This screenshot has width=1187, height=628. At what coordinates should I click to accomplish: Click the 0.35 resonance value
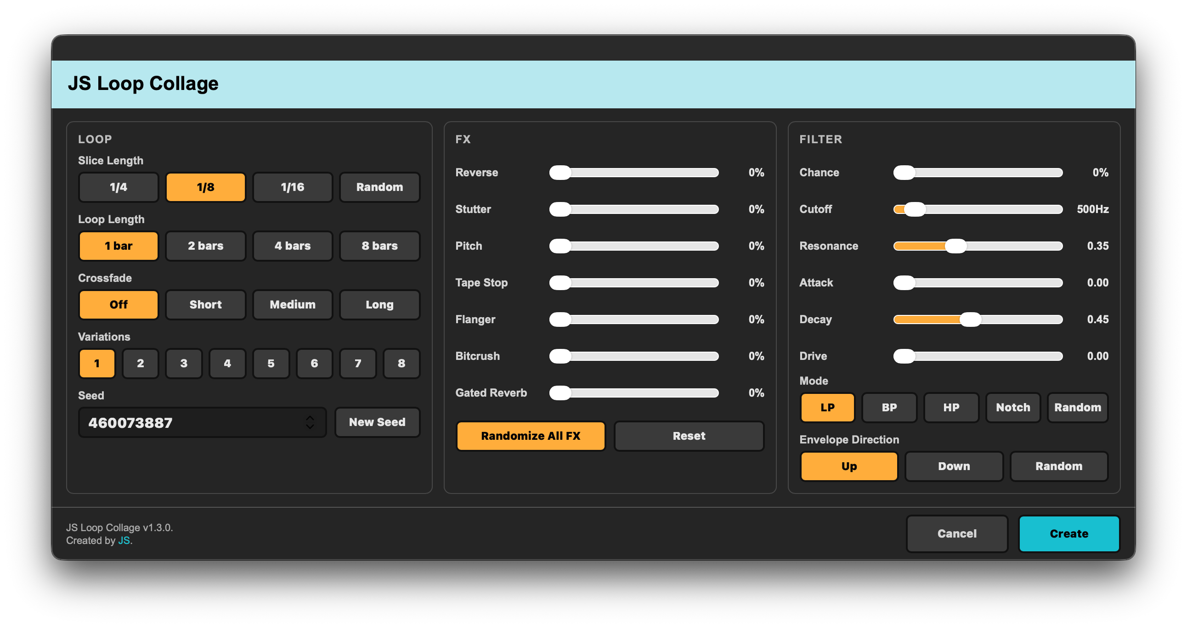1097,246
